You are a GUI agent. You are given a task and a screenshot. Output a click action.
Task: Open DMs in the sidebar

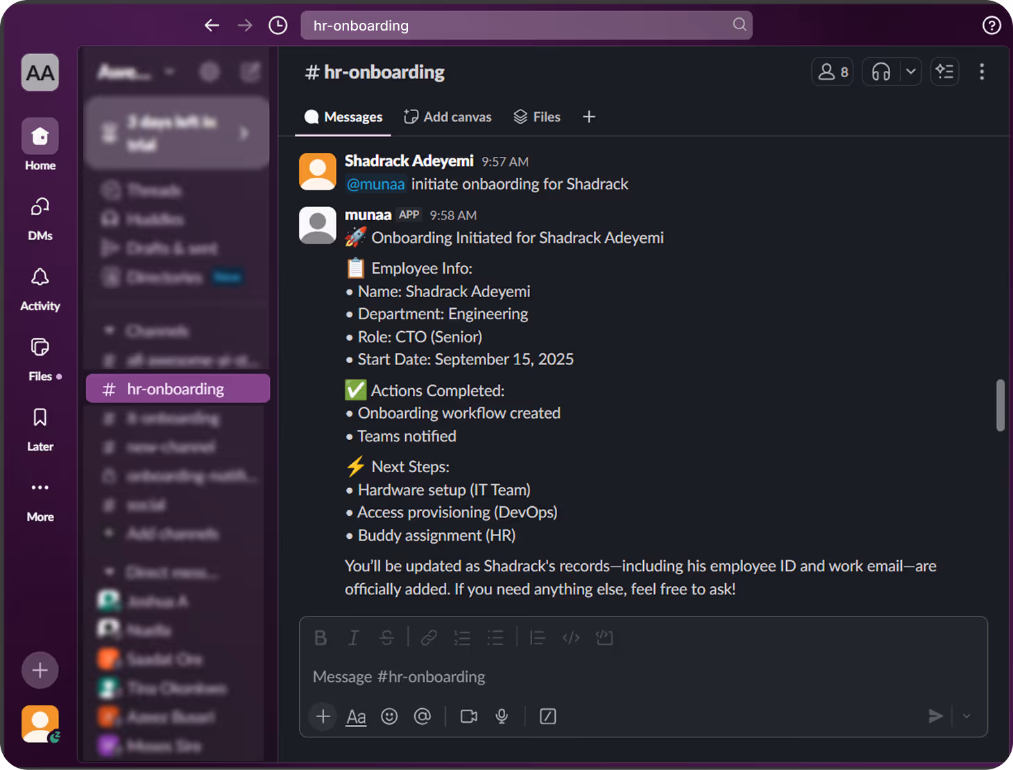point(40,218)
